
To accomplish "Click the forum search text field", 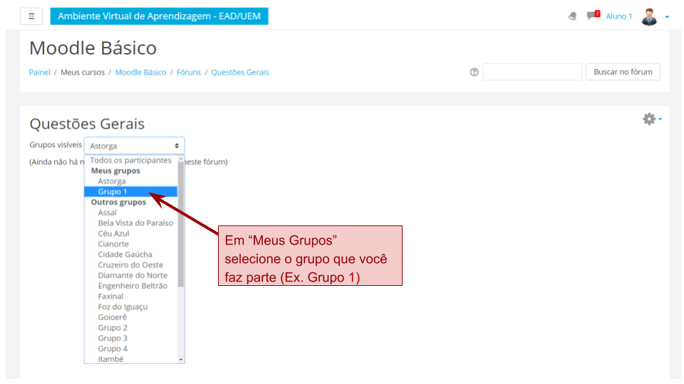I will [x=532, y=72].
